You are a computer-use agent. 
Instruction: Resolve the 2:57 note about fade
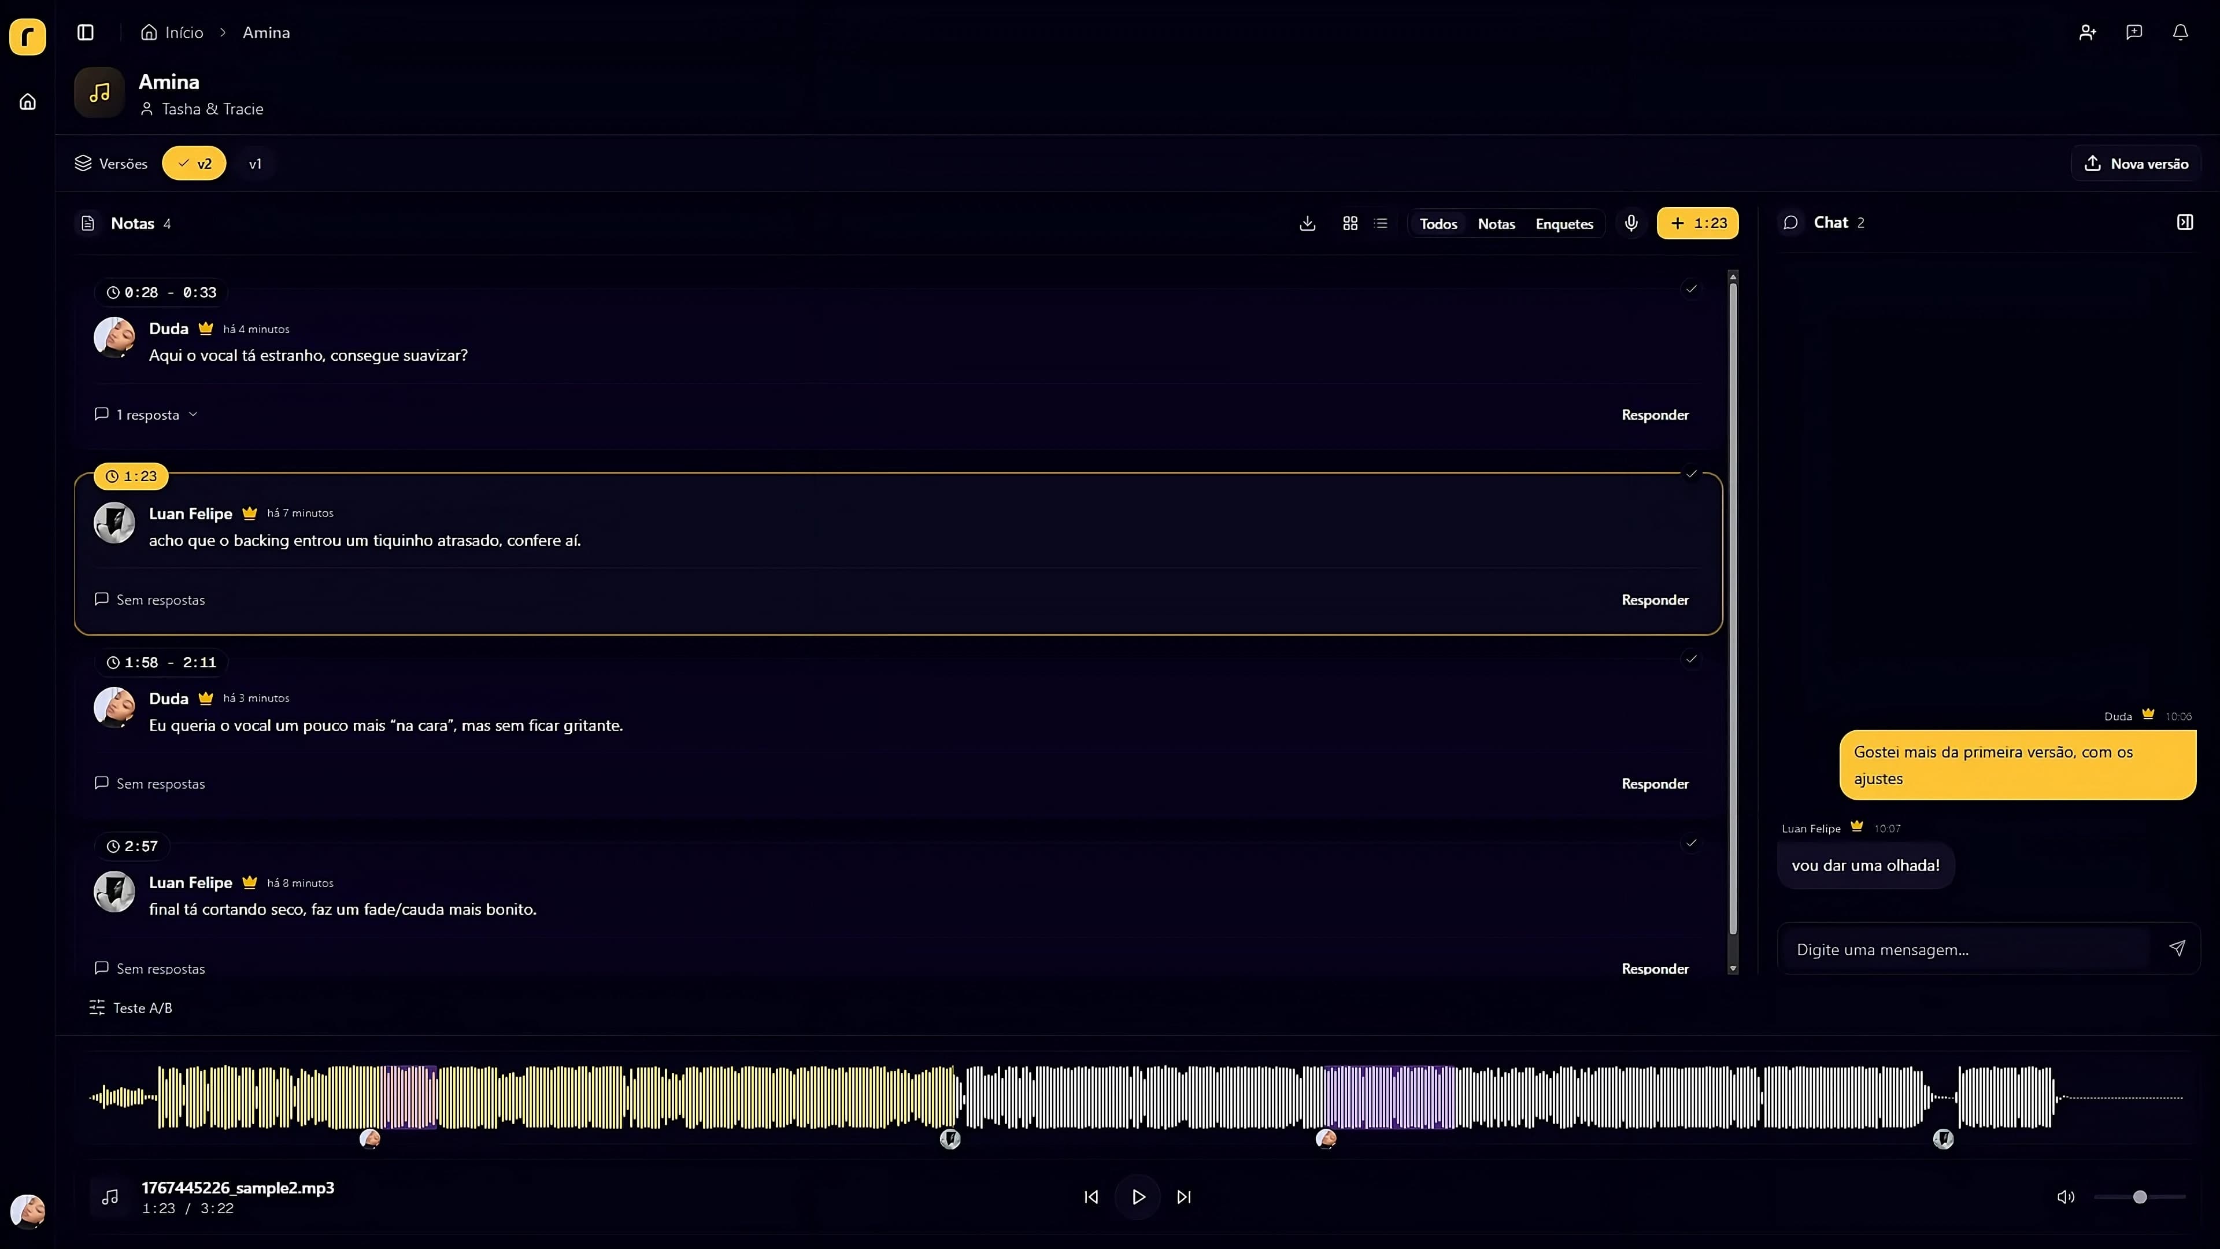(x=1692, y=845)
